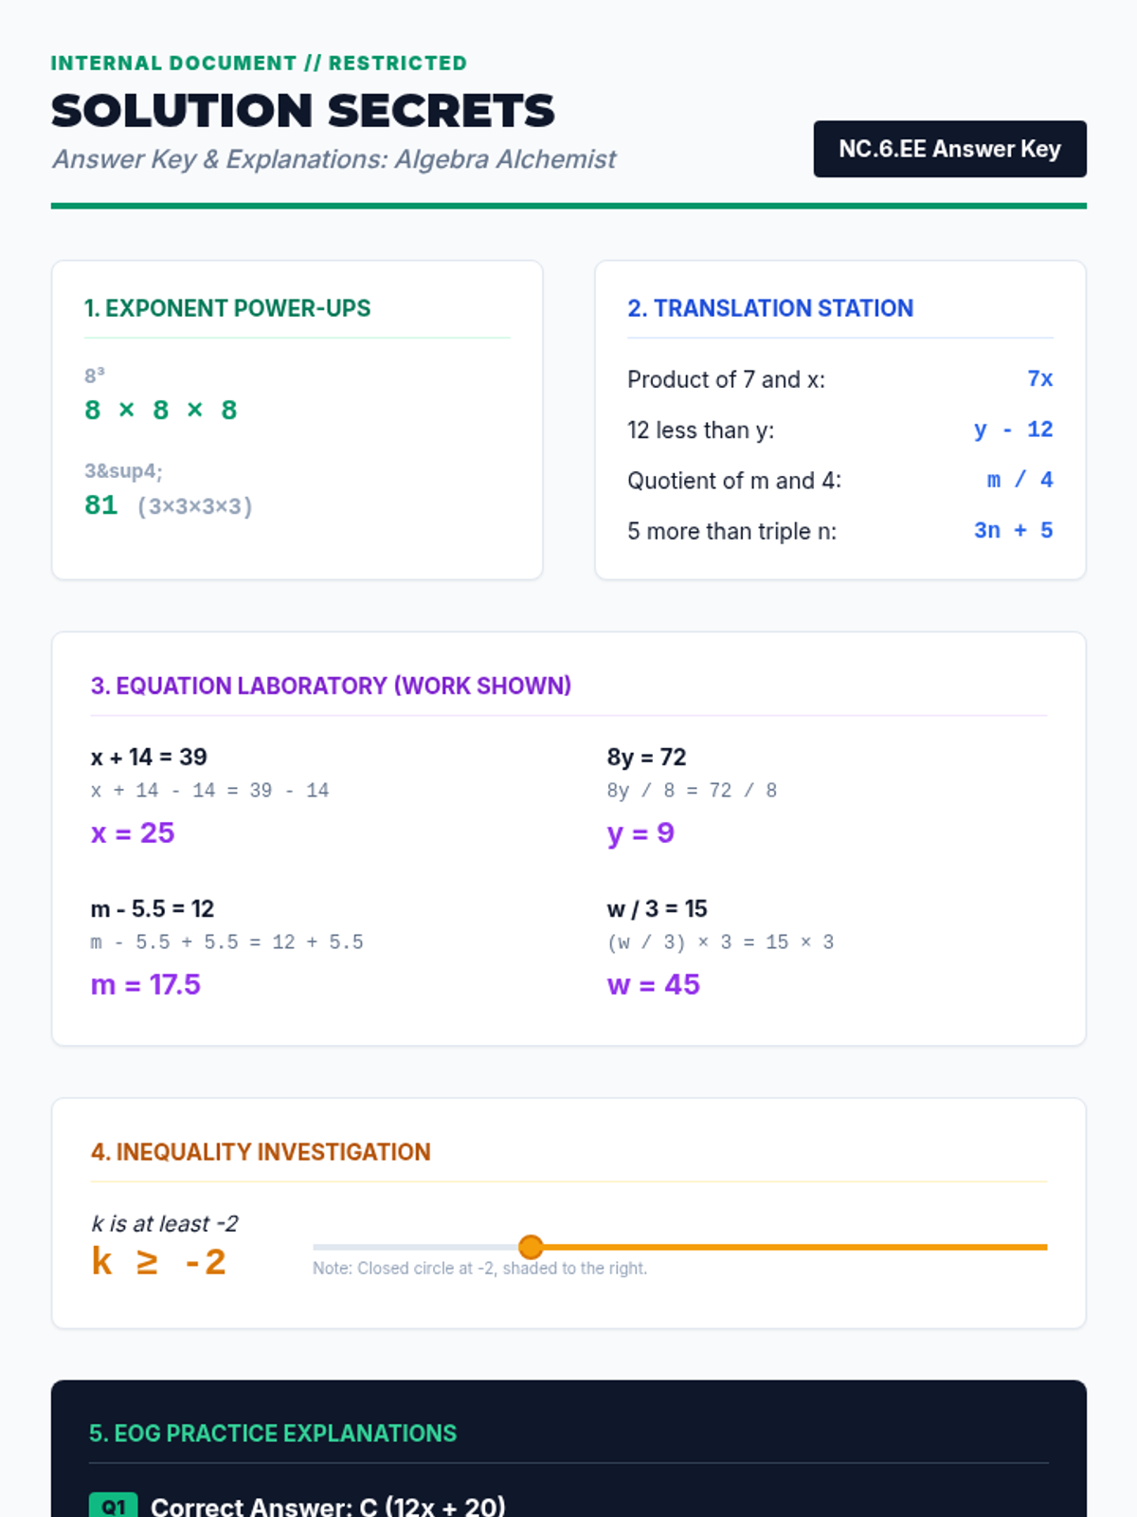The image size is (1137, 1517).
Task: Click the Inequality Investigation heading
Action: (x=261, y=1152)
